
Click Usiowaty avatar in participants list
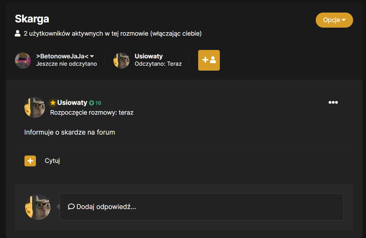121,60
